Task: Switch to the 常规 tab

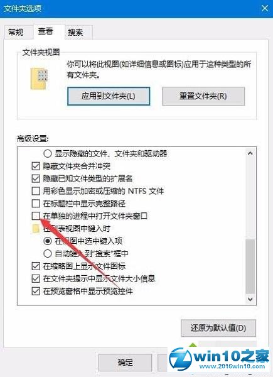Action: click(x=16, y=32)
